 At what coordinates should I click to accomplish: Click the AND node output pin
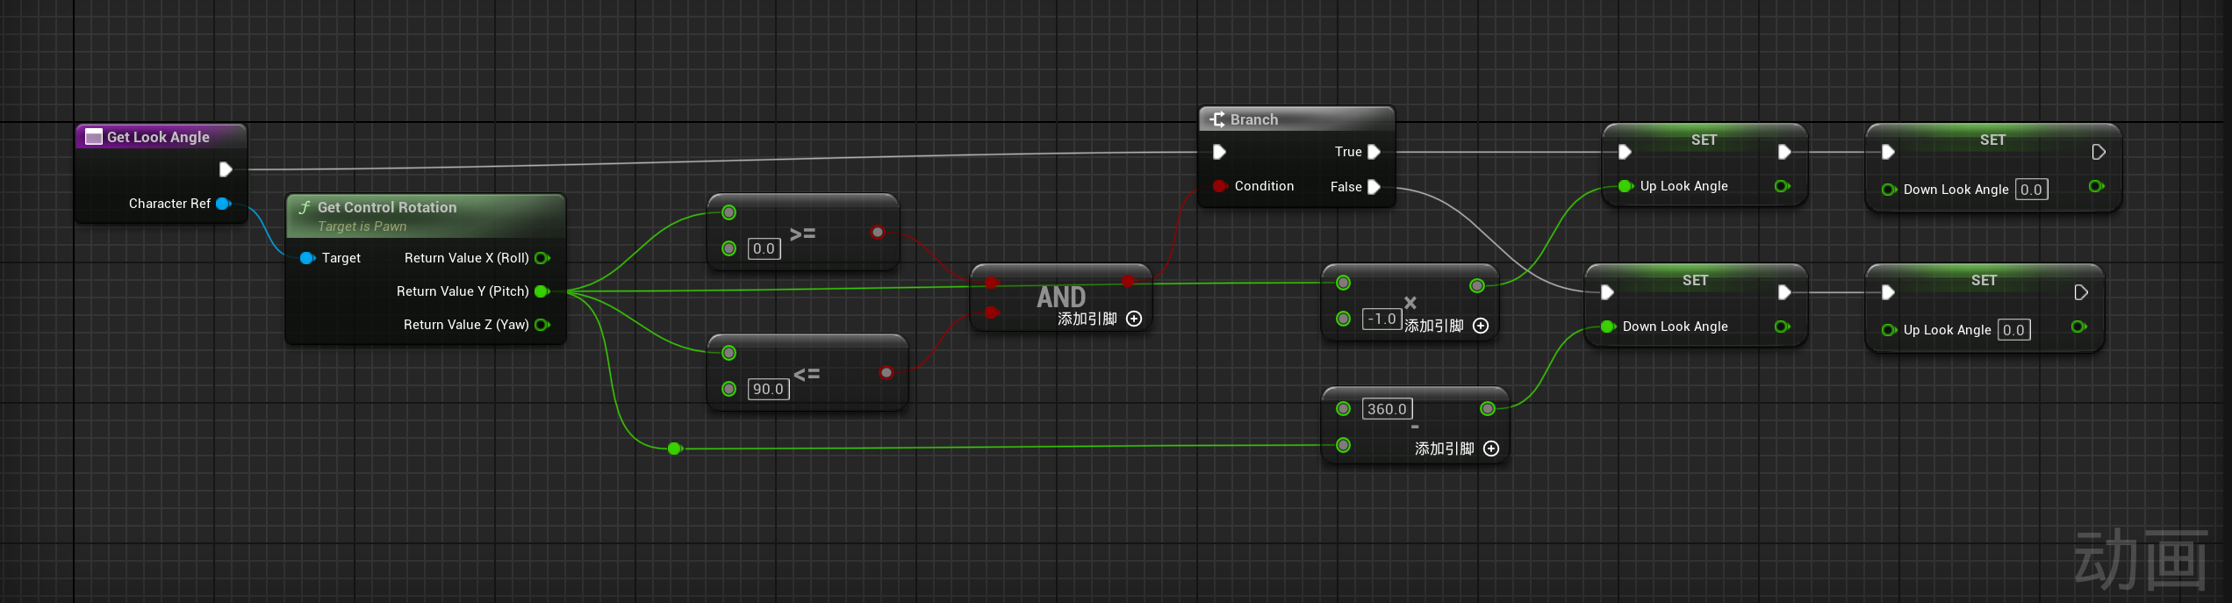pyautogui.click(x=1129, y=282)
